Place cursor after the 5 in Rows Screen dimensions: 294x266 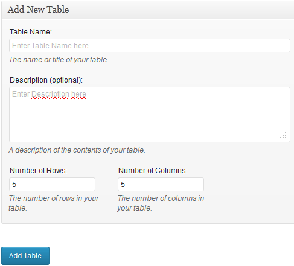[17, 184]
